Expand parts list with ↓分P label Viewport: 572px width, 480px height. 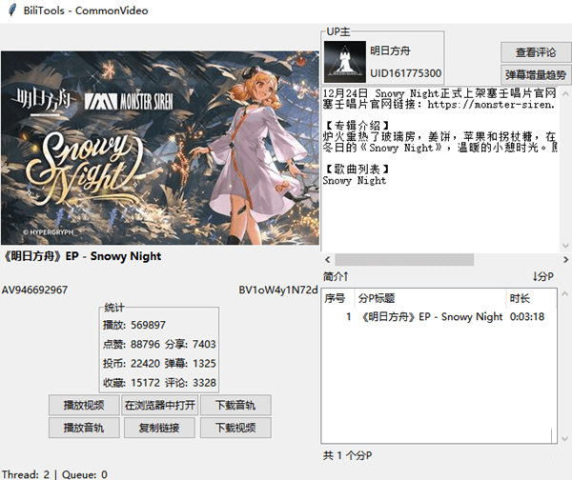coord(543,276)
